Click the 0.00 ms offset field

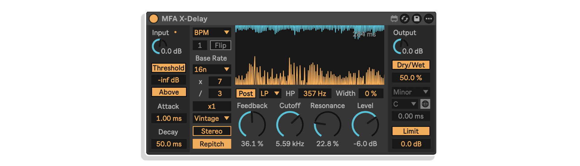(x=411, y=116)
